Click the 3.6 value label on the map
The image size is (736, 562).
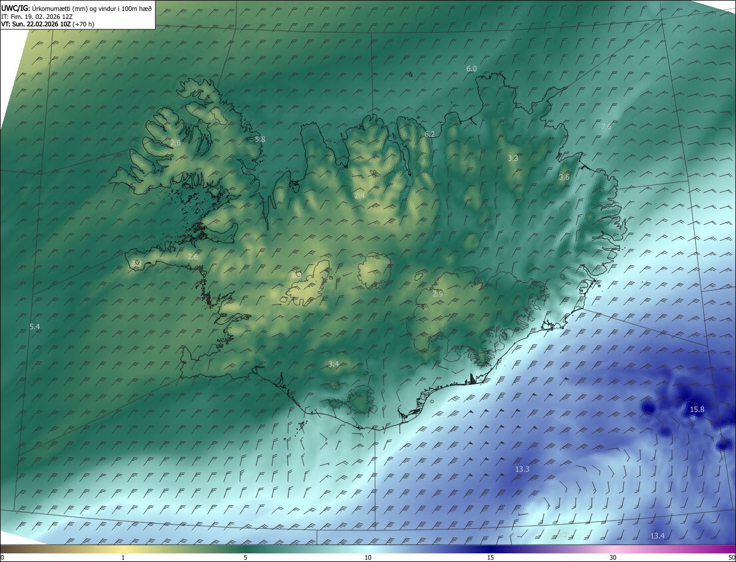564,177
